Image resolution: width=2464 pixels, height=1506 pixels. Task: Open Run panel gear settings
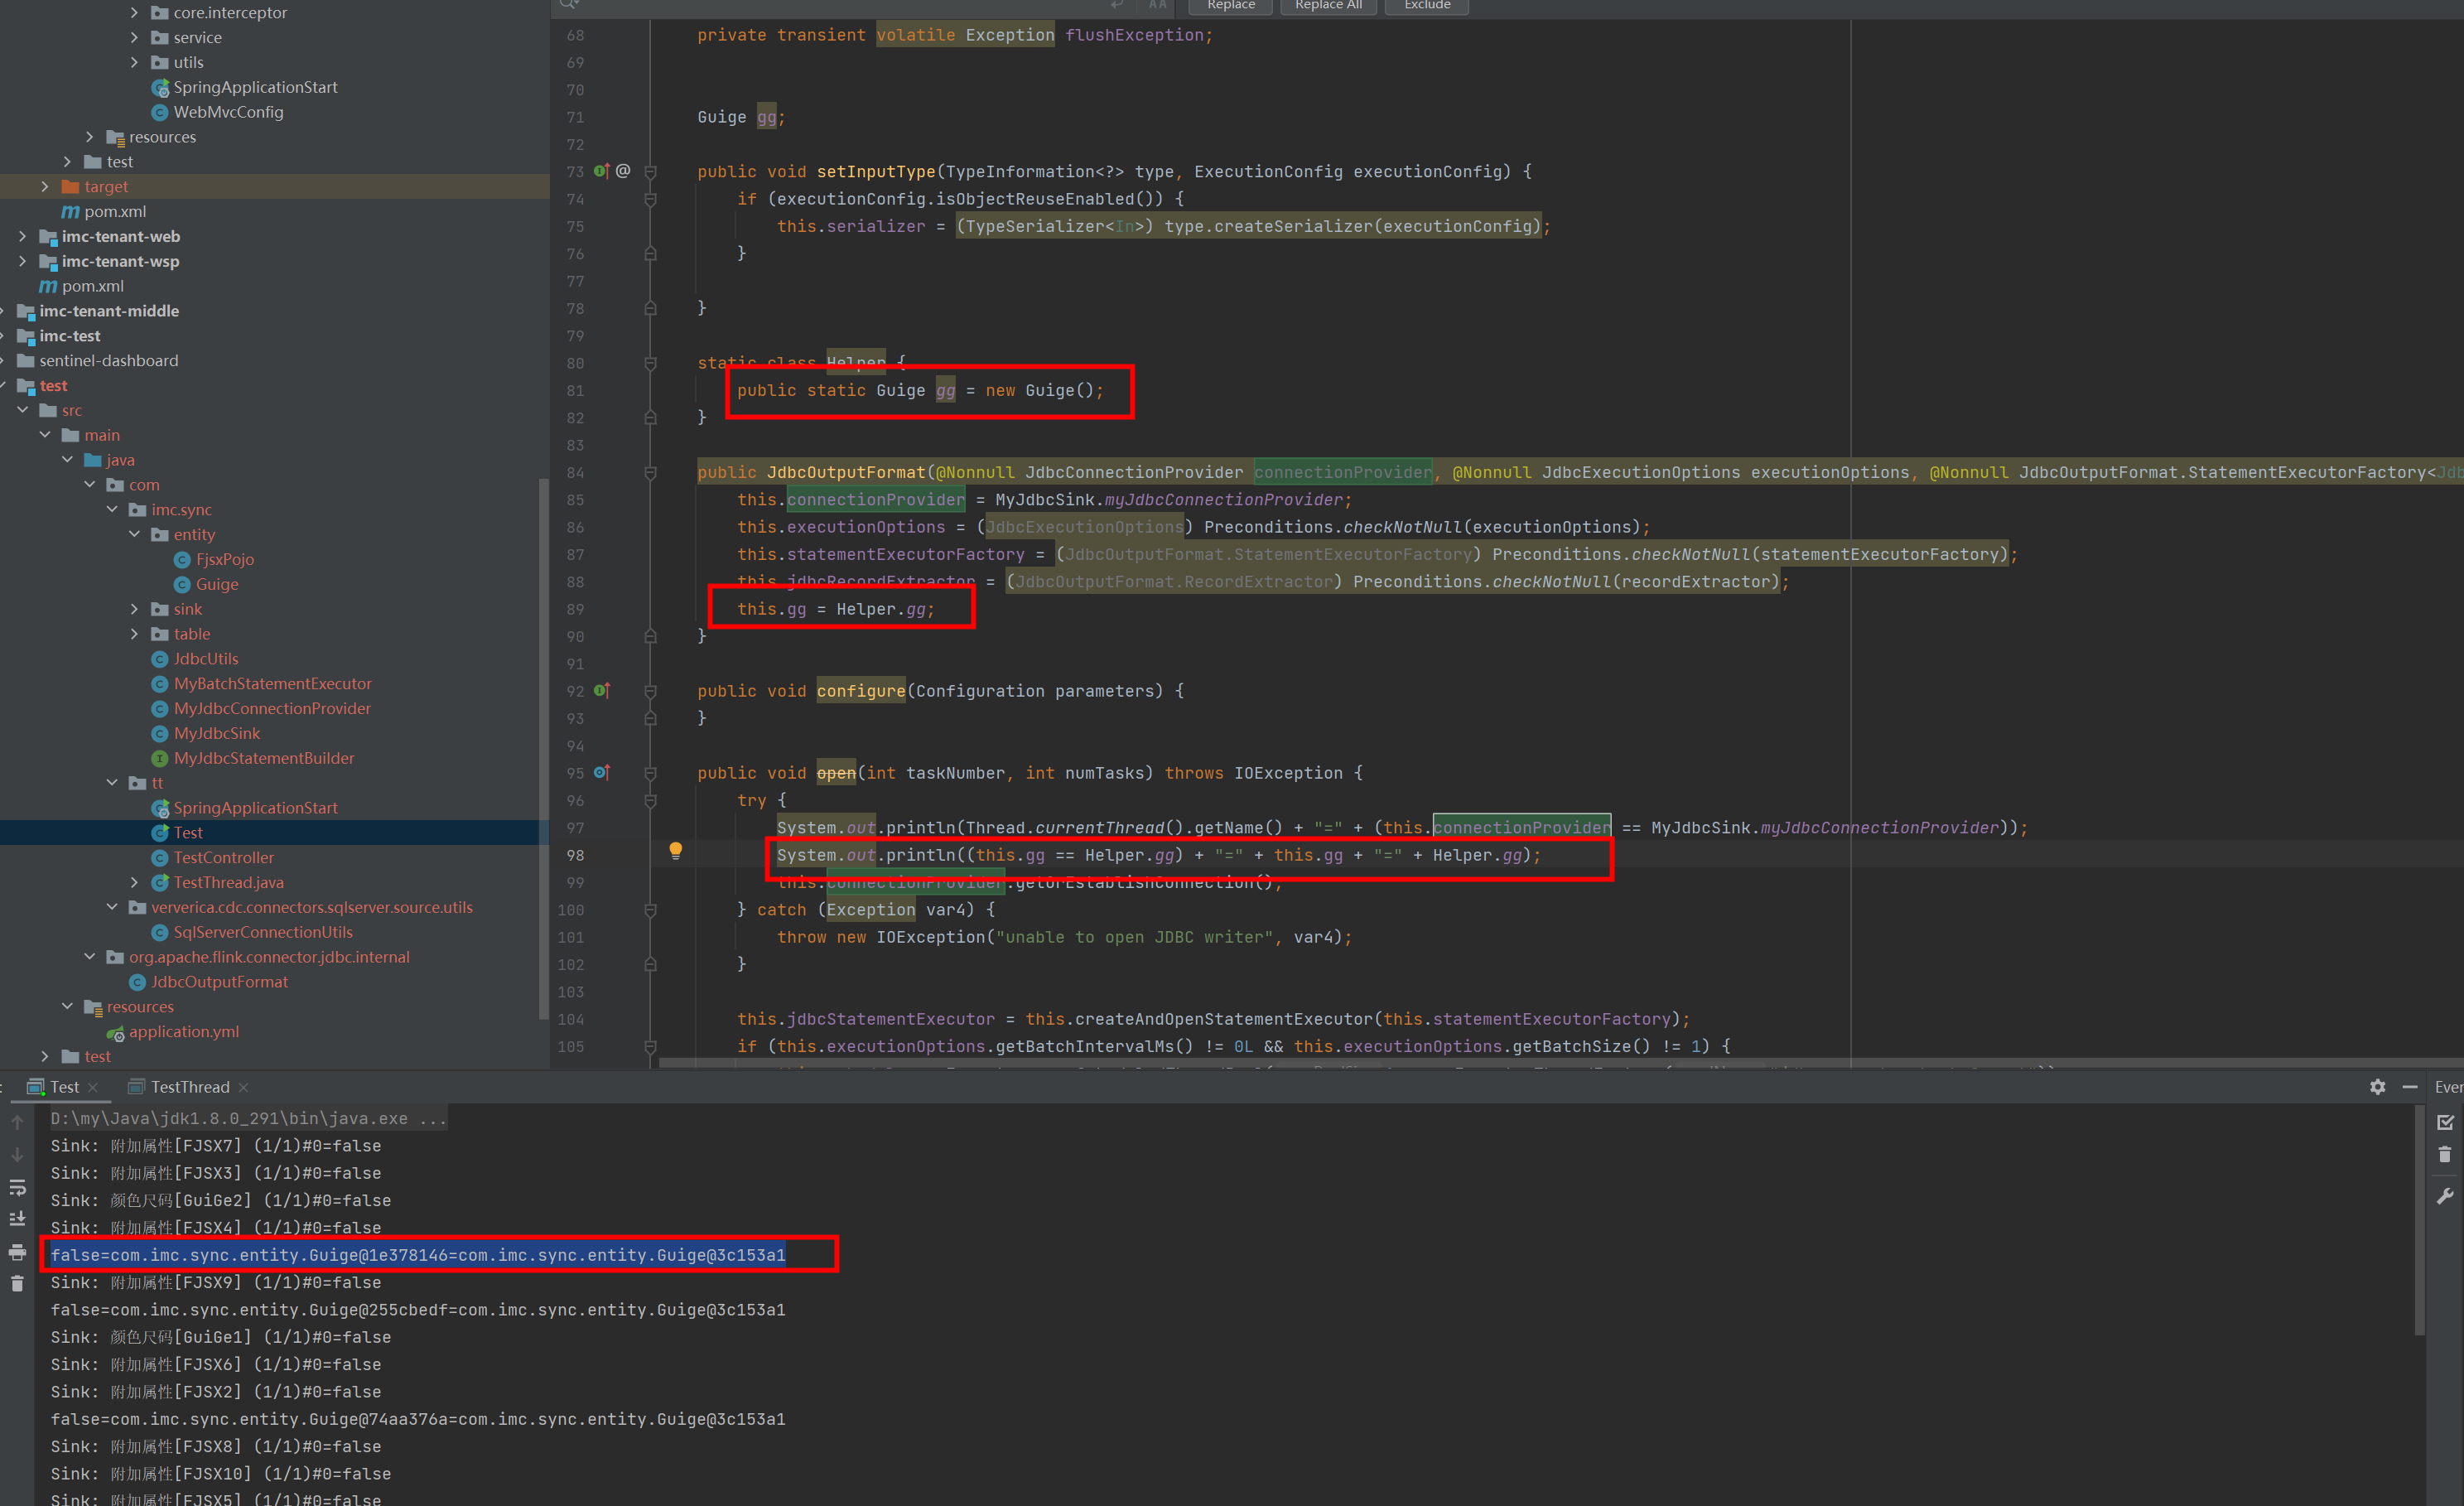coord(2377,1087)
